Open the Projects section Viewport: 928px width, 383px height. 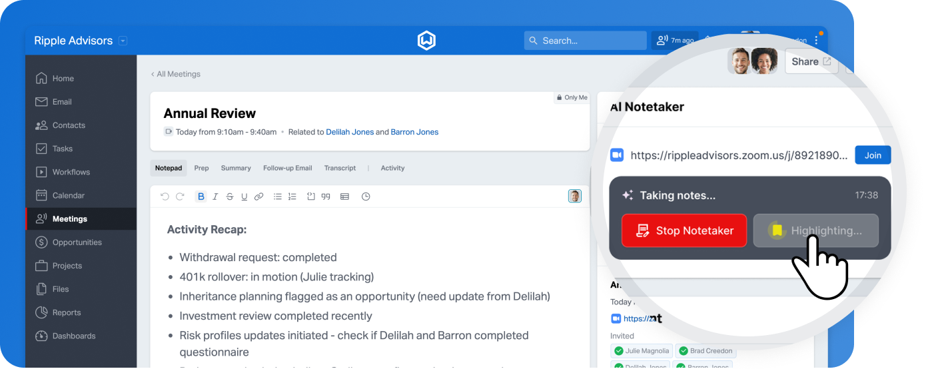click(81, 266)
